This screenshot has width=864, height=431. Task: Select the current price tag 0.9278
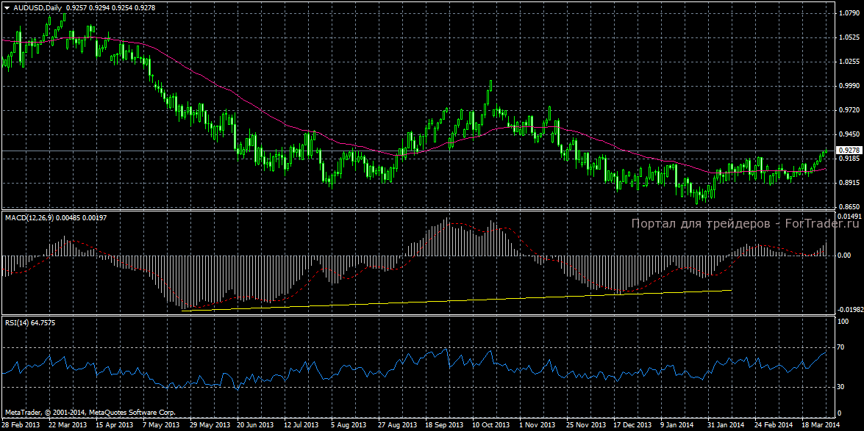[849, 150]
